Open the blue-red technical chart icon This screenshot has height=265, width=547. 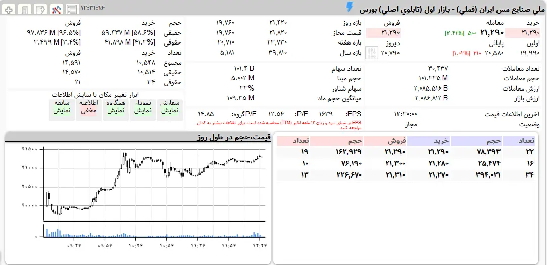coord(56,9)
